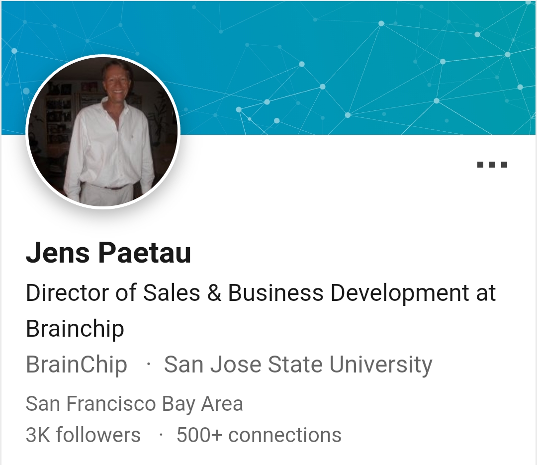
Task: Click the first name Jens
Action: click(58, 253)
